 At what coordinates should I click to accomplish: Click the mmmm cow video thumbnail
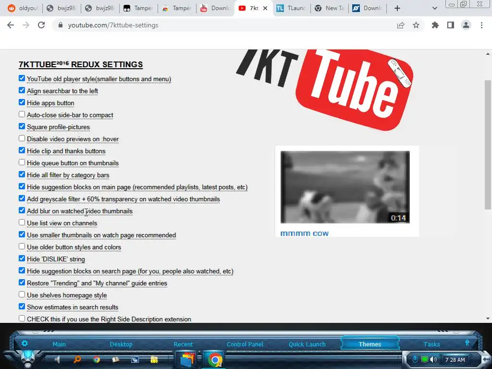pyautogui.click(x=345, y=187)
